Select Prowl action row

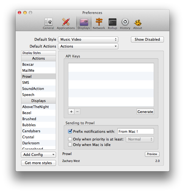click(38, 76)
